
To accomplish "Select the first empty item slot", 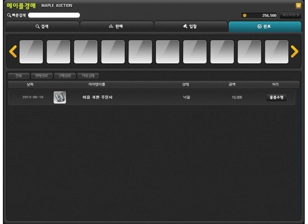I will coord(31,52).
